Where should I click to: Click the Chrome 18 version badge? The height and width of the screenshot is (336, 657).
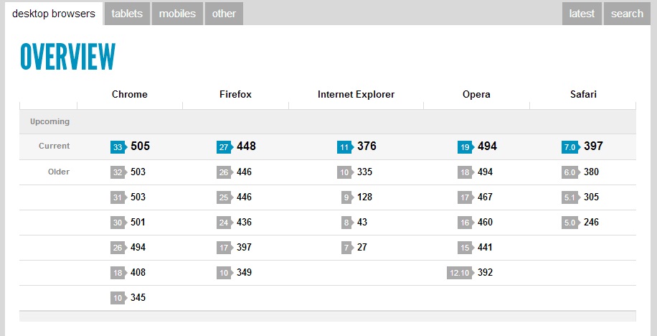(119, 273)
